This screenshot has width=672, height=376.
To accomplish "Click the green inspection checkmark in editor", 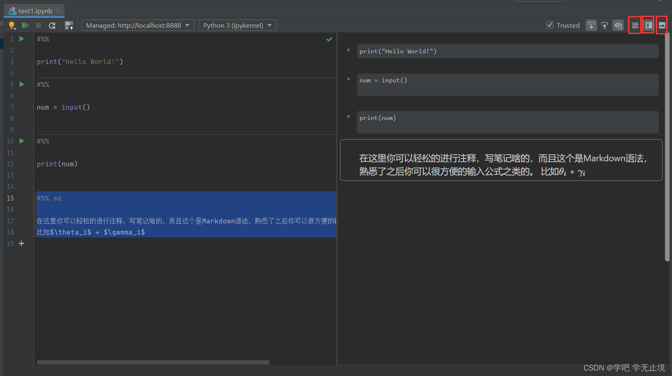I will click(x=329, y=39).
